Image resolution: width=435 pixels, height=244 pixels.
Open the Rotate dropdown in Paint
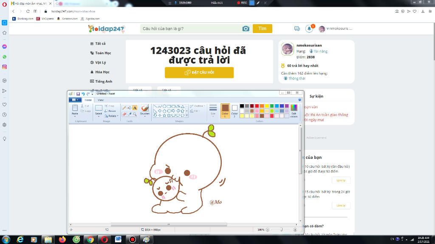111,116
